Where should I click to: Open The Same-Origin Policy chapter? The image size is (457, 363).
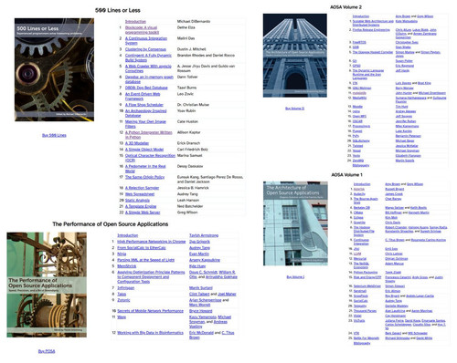pos(144,177)
